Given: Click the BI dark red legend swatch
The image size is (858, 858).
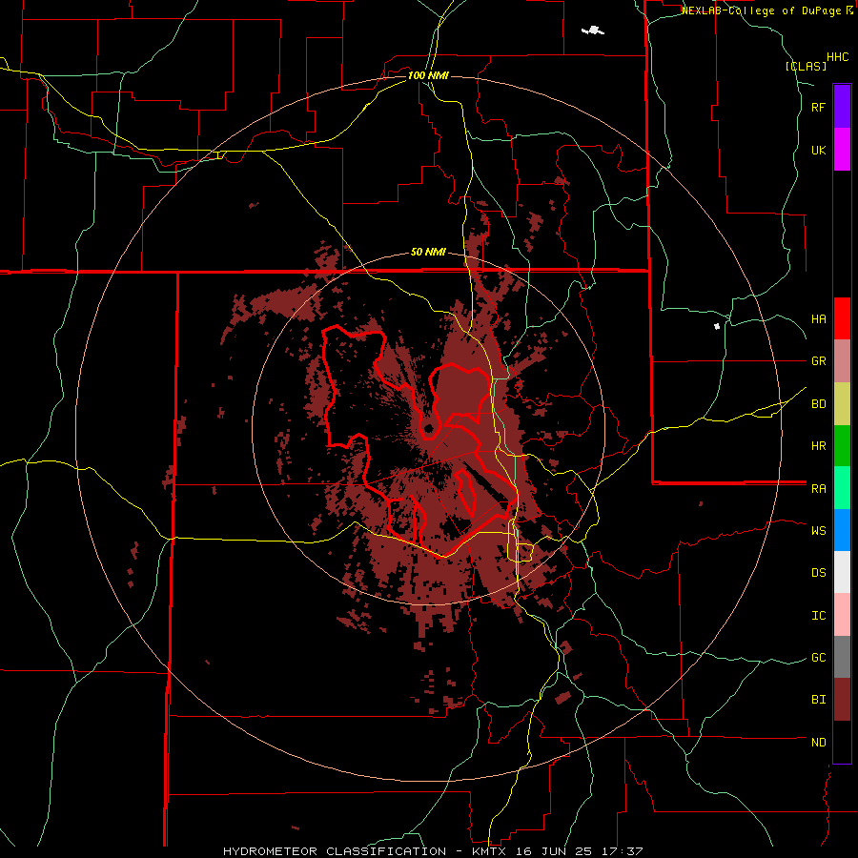Looking at the screenshot, I should click(x=842, y=700).
